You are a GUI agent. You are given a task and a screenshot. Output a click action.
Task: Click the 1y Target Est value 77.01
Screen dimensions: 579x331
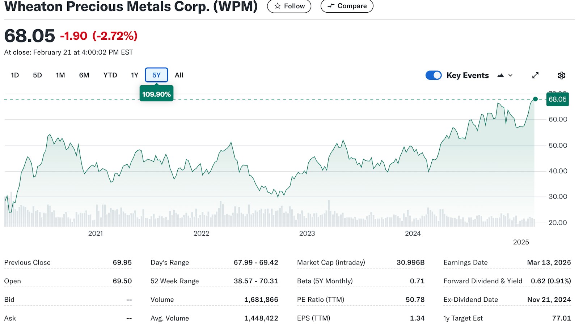[x=561, y=318]
